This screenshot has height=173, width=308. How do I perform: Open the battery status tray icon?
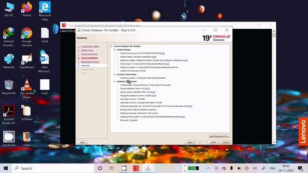click(x=239, y=168)
